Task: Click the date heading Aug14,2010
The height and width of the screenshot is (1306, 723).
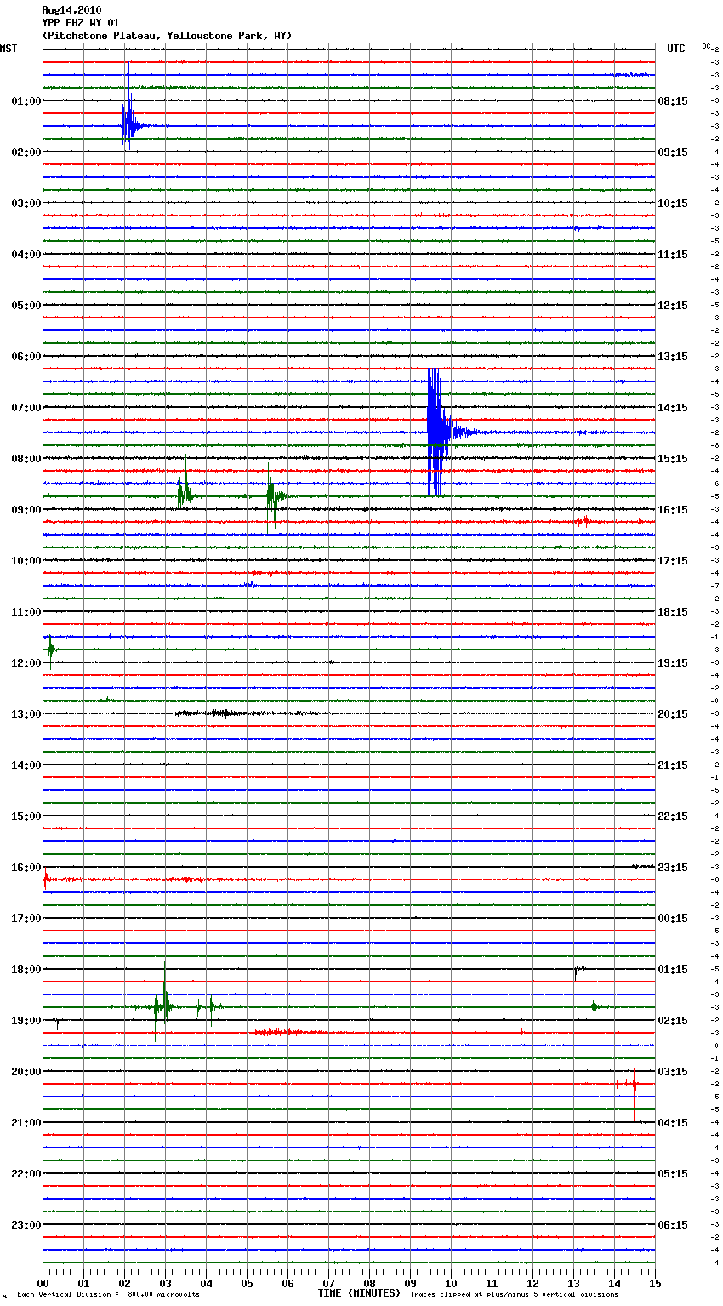Action: click(71, 10)
